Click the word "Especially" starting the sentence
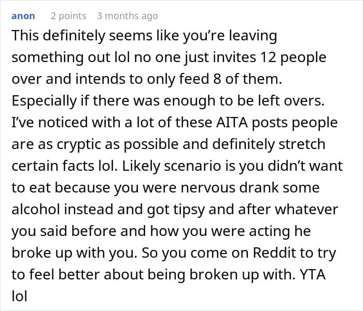Screen dimensions: 363x311 click(44, 101)
